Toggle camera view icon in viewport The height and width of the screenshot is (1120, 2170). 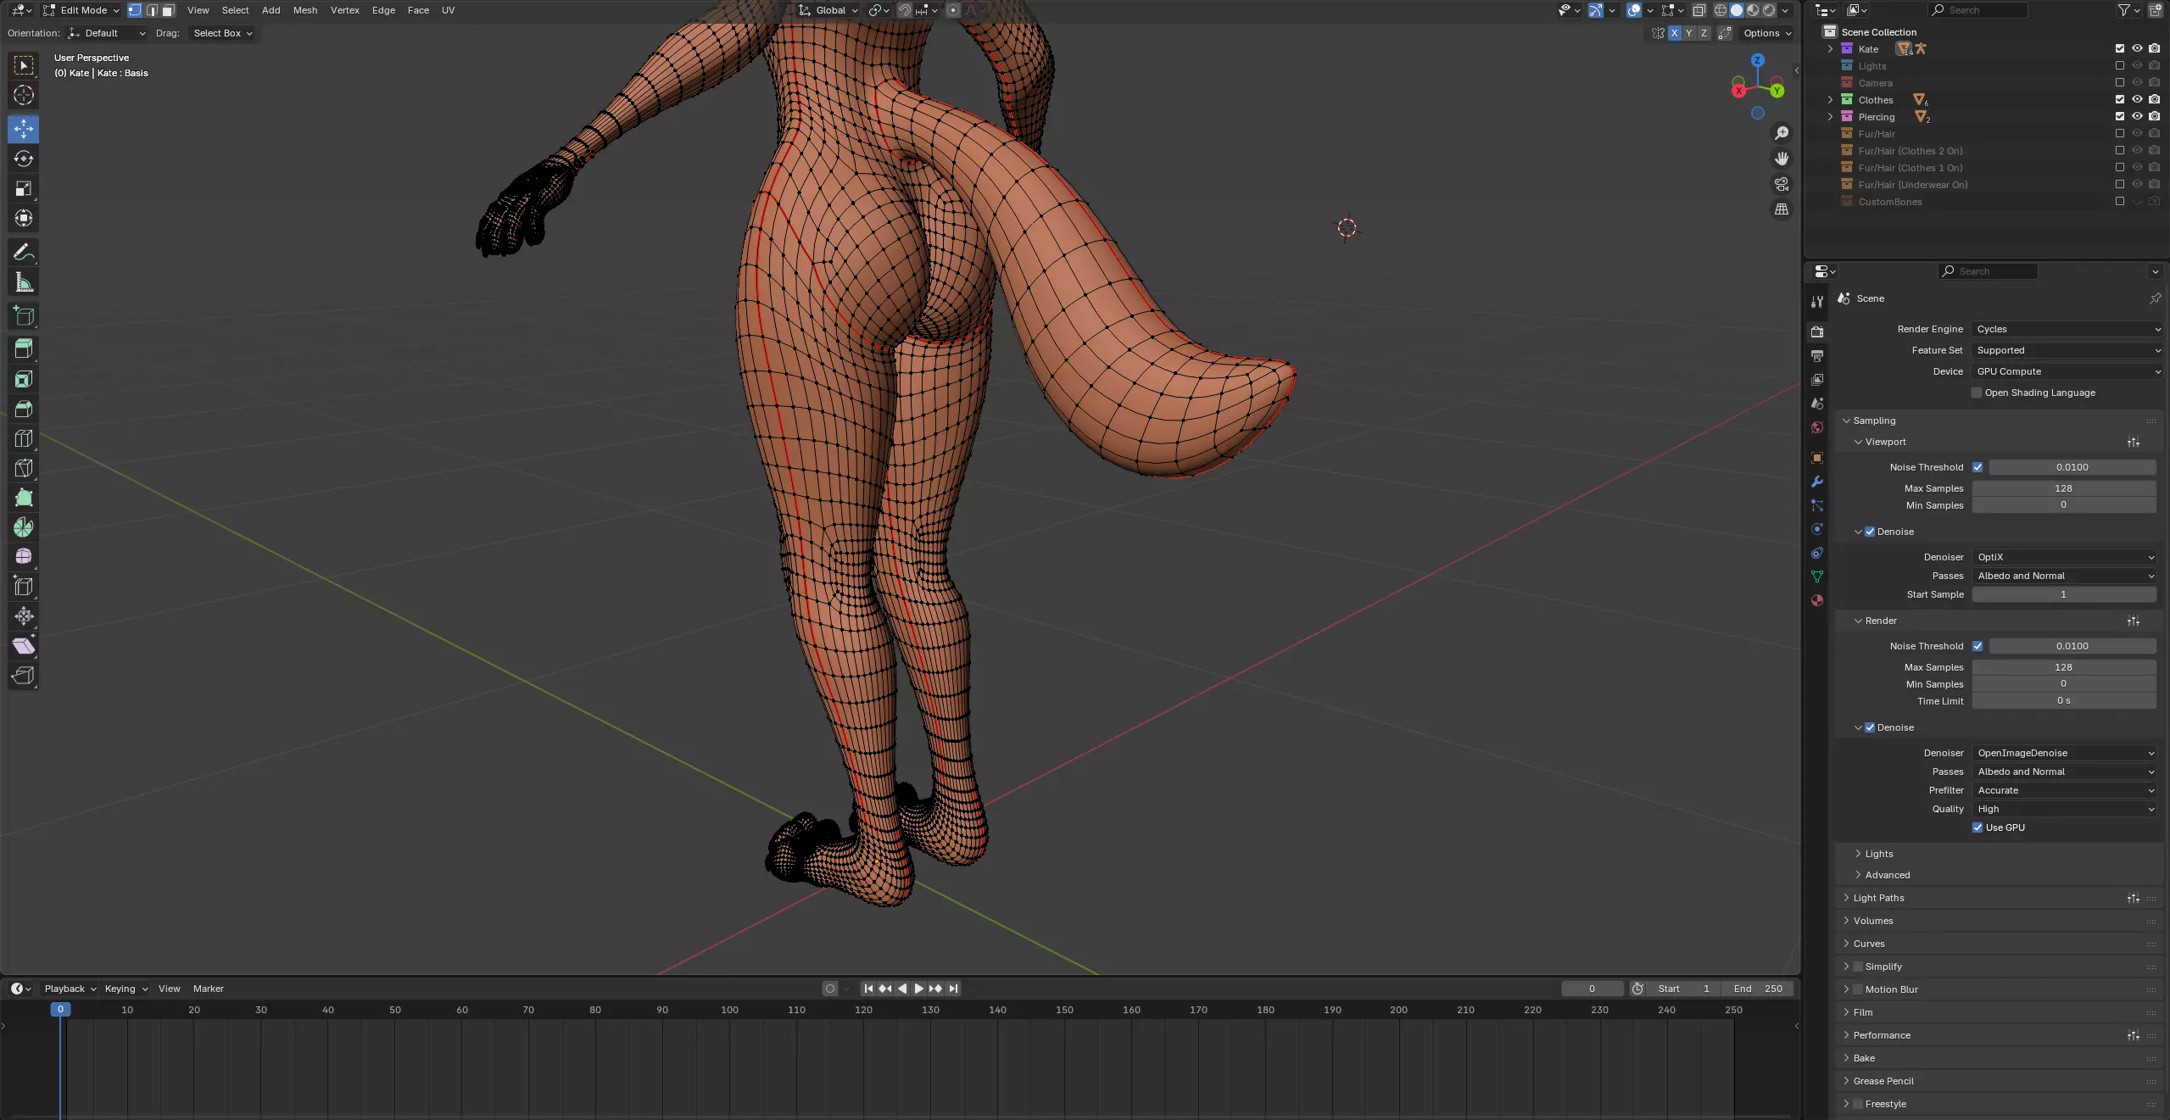pyautogui.click(x=1782, y=184)
